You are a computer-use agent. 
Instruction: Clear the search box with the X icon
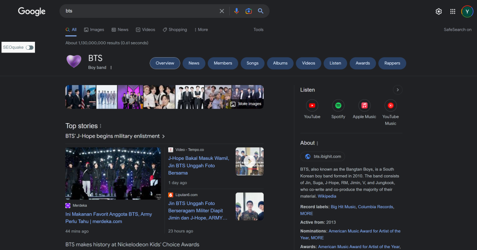[222, 11]
